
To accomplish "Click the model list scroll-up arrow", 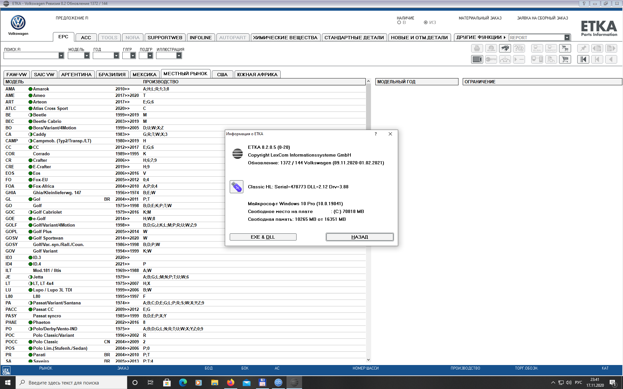I will point(368,81).
